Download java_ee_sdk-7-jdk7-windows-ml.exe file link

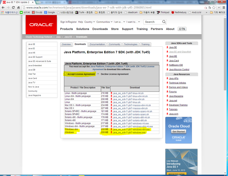click(131, 123)
